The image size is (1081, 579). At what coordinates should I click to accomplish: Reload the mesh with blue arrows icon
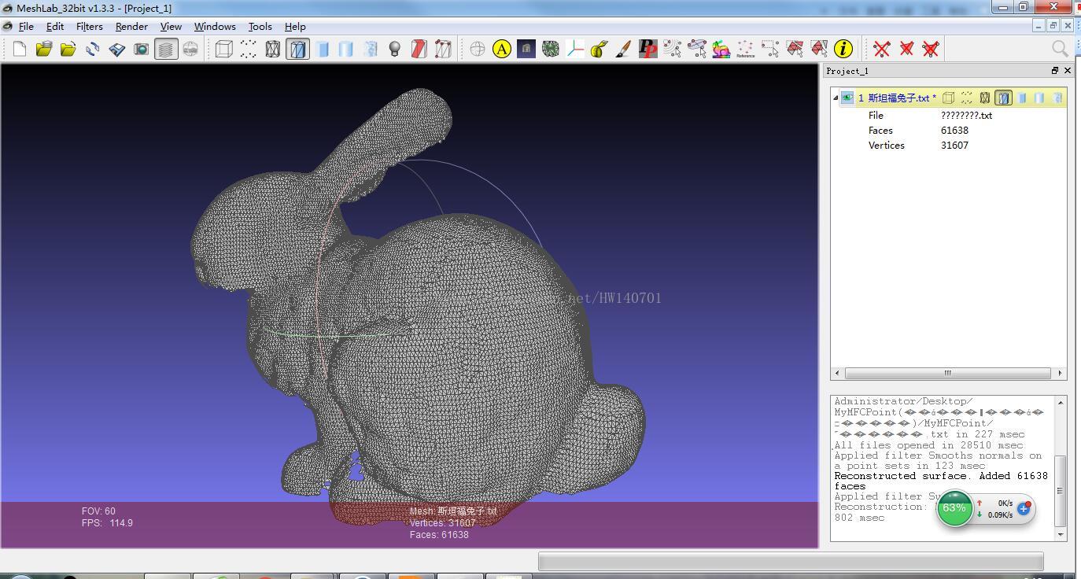coord(93,49)
